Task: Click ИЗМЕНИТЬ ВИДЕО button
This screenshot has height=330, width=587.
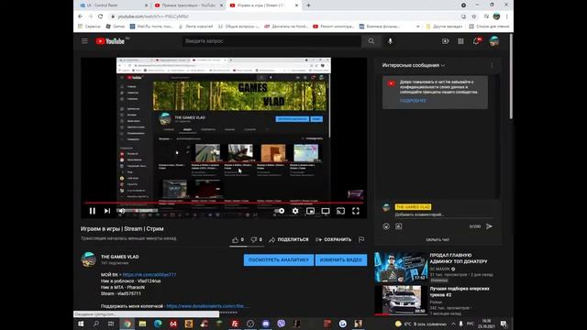Action: 341,259
